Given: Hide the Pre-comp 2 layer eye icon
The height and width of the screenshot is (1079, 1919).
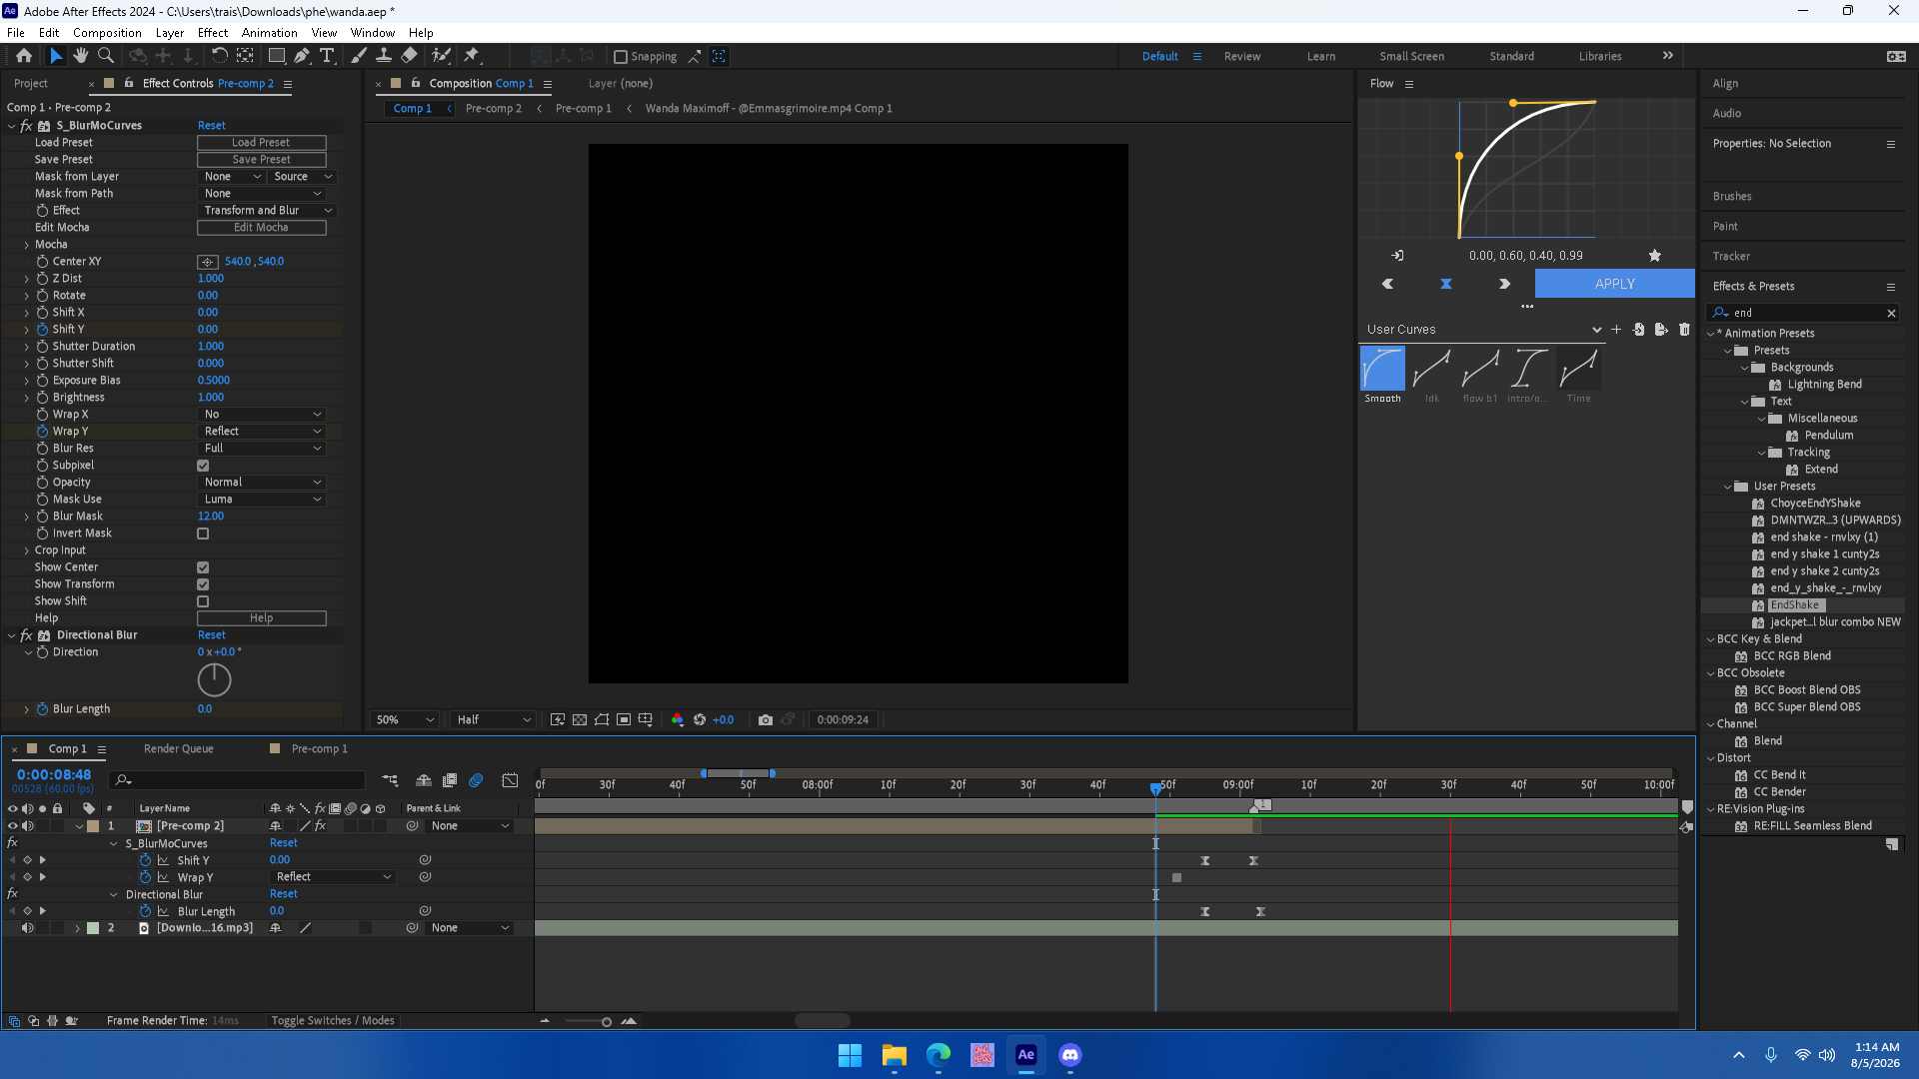Looking at the screenshot, I should [x=13, y=826].
